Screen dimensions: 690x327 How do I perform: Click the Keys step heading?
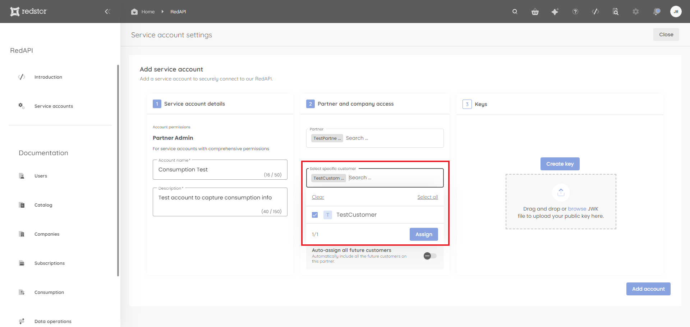(481, 104)
